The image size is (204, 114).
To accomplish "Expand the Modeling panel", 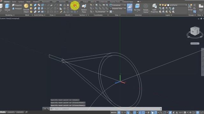I will (10, 15).
